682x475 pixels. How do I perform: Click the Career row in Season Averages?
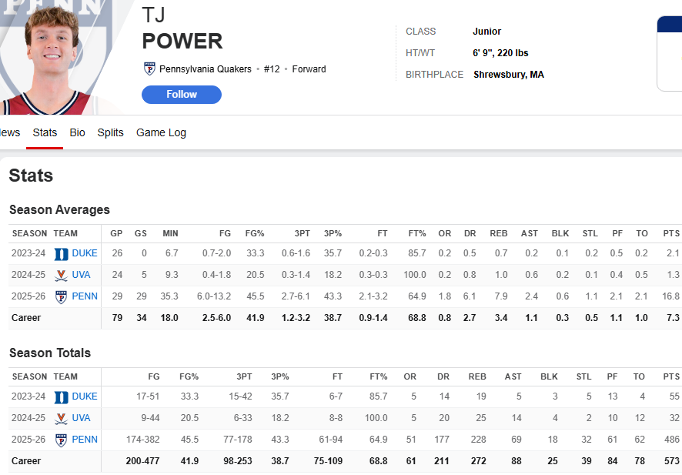tap(346, 318)
